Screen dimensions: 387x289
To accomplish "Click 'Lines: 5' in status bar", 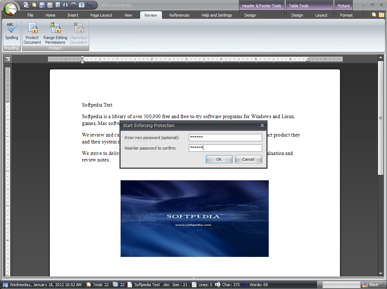I will tap(205, 285).
